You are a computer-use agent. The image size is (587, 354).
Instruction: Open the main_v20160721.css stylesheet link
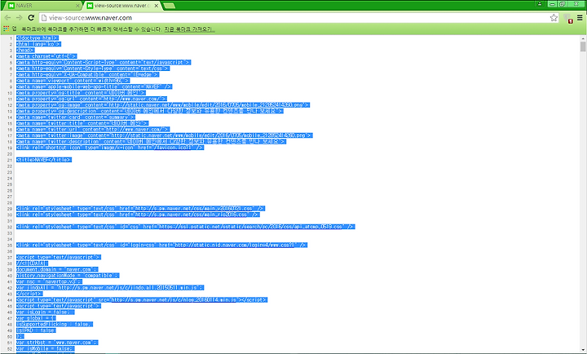[196, 209]
